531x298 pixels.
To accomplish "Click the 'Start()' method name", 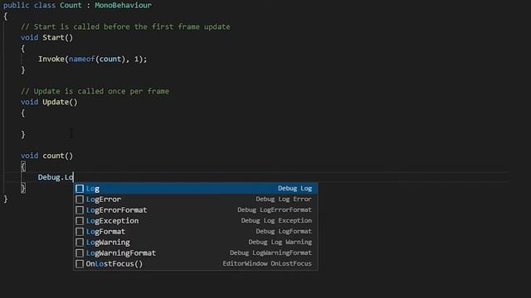I will 57,37.
